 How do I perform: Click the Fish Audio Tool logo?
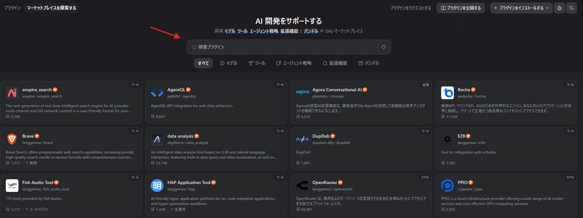[13, 186]
